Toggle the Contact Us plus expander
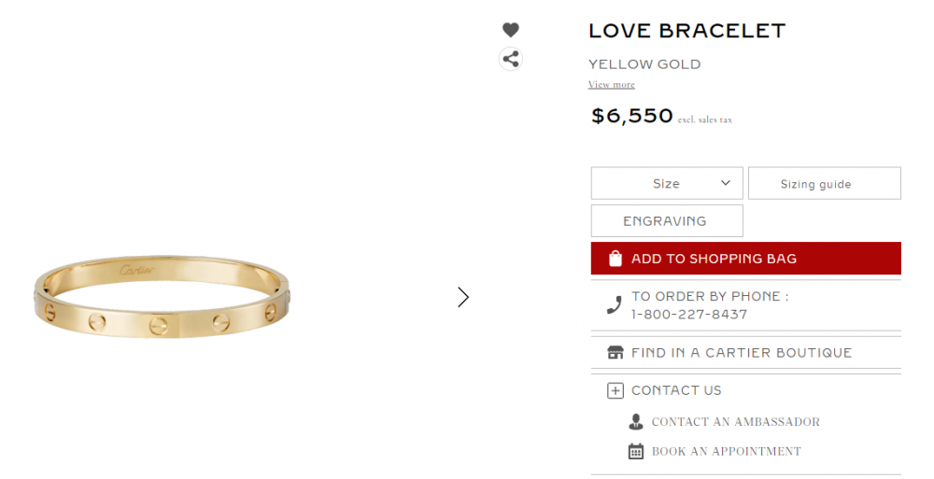The image size is (934, 479). click(615, 391)
